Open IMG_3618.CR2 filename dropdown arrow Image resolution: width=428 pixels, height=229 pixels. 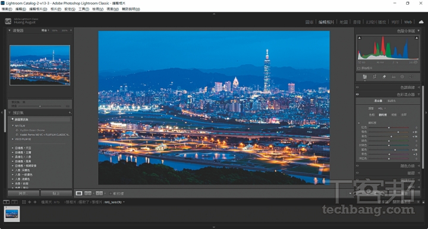(124, 202)
